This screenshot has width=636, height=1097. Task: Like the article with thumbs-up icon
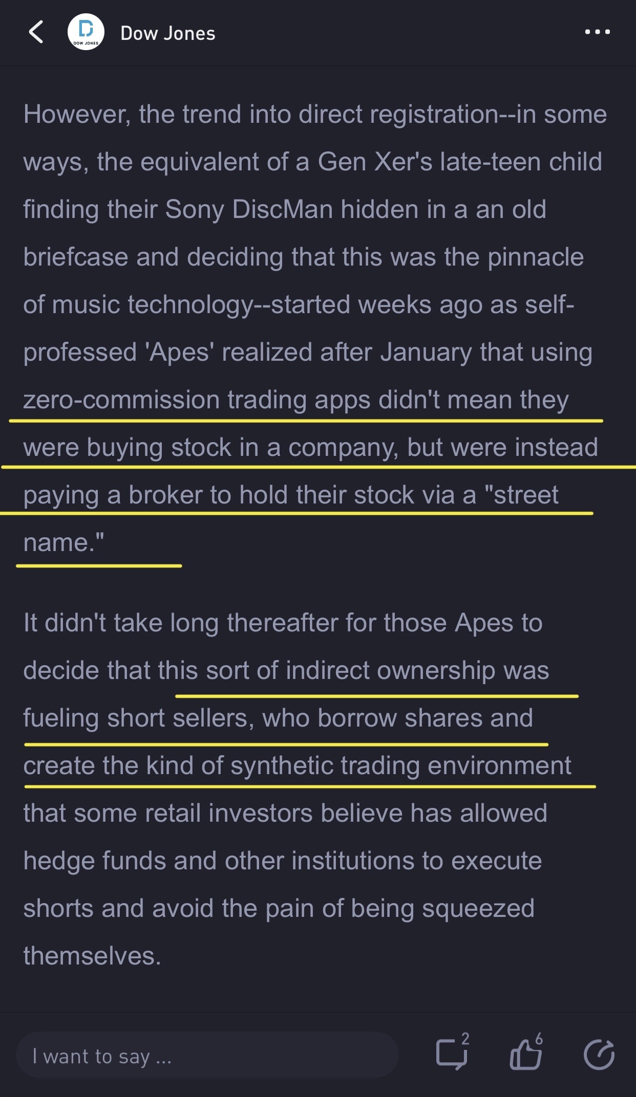[x=525, y=1055]
